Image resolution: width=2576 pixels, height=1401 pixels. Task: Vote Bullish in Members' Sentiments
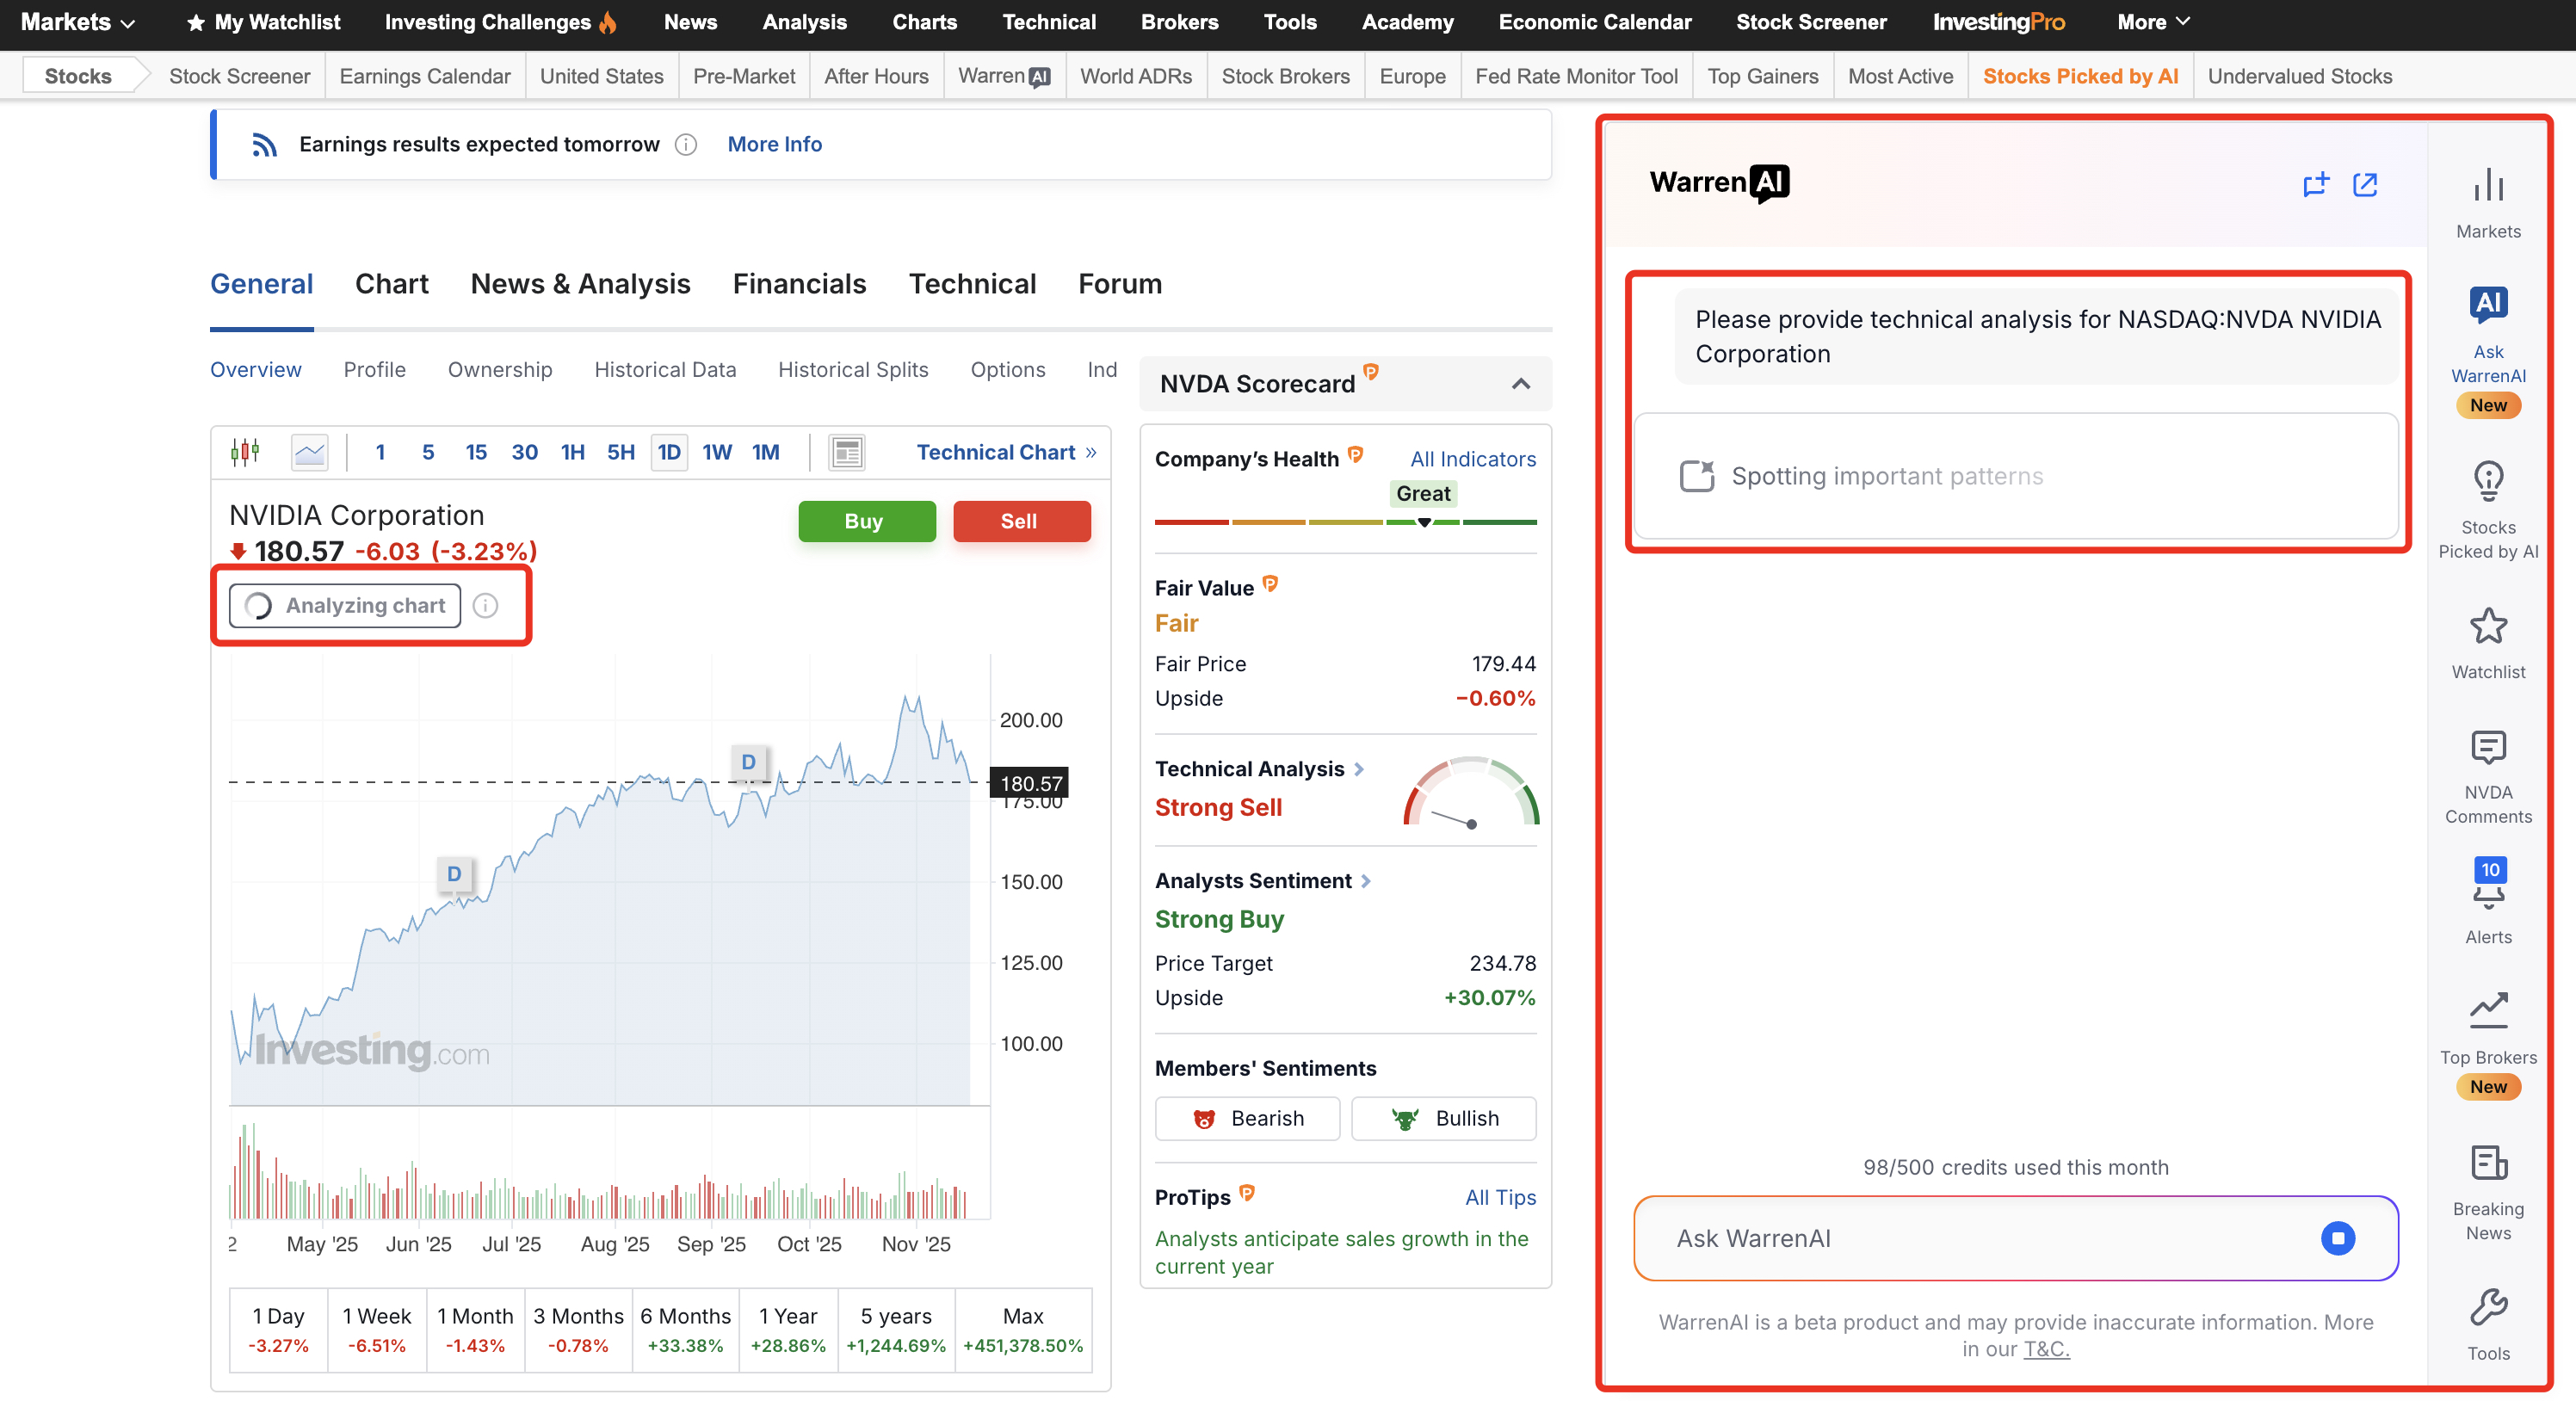(1443, 1118)
